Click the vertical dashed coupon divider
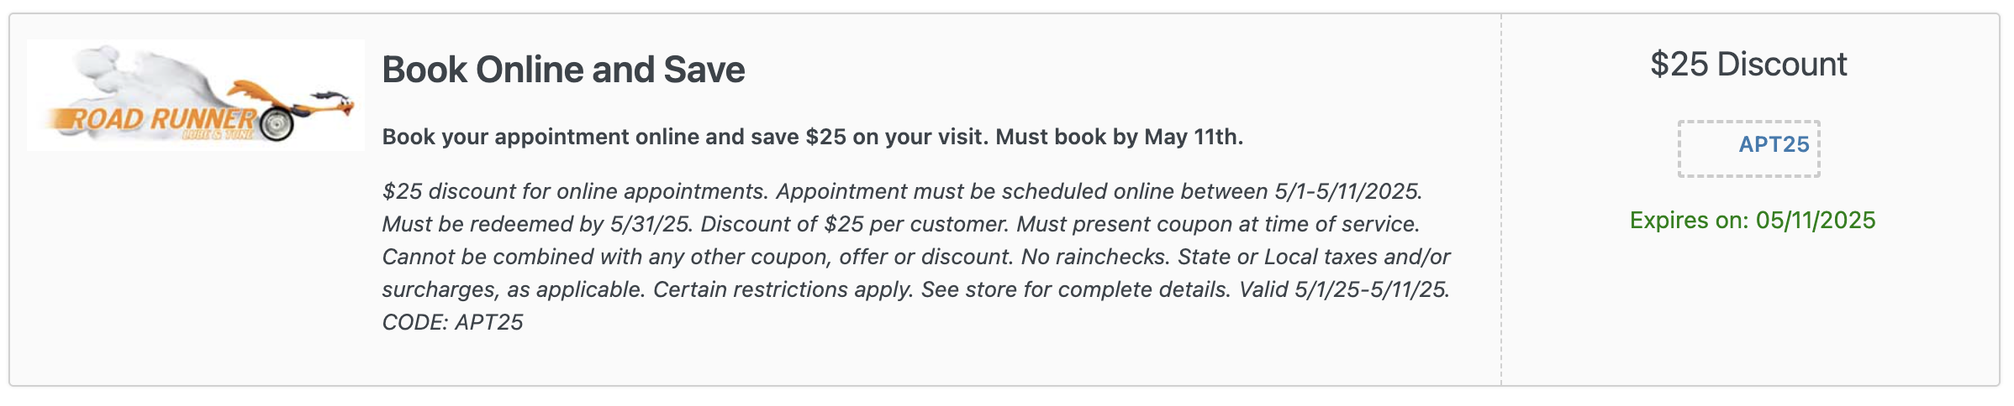 pyautogui.click(x=1501, y=200)
